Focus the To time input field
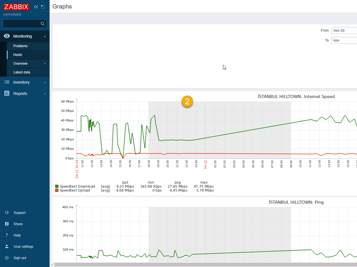The height and width of the screenshot is (267, 357). click(344, 40)
